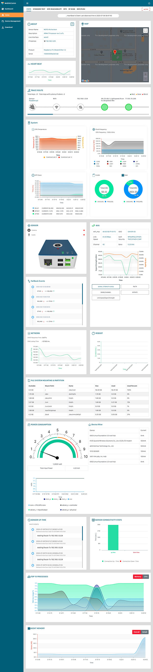Switch Agent Memory to Detail view
The width and height of the screenshot is (153, 672).
click(144, 632)
